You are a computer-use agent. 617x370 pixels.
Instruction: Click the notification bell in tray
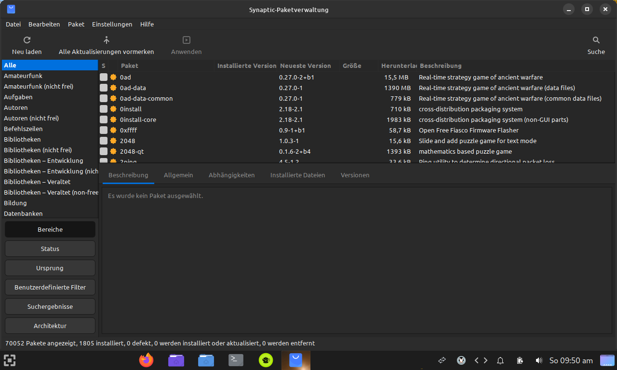pyautogui.click(x=500, y=360)
